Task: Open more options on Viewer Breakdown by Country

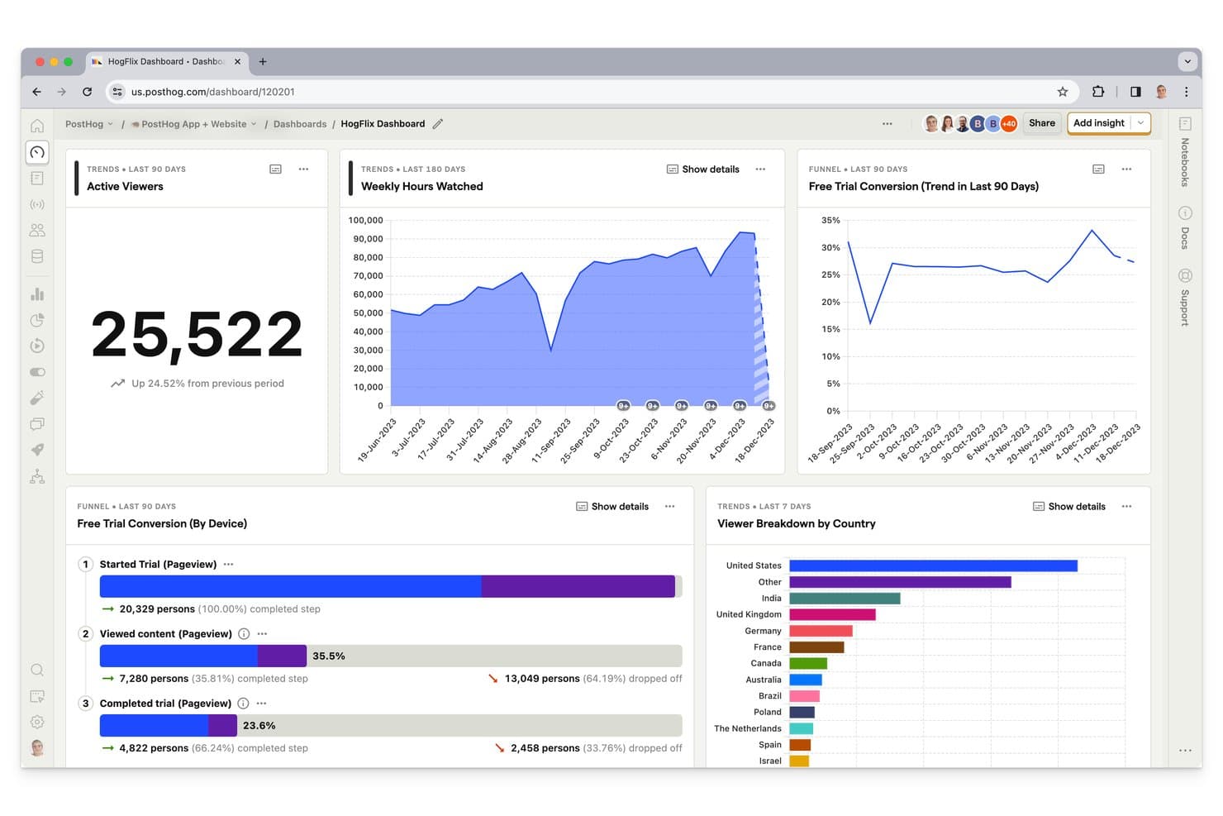Action: pos(1126,506)
